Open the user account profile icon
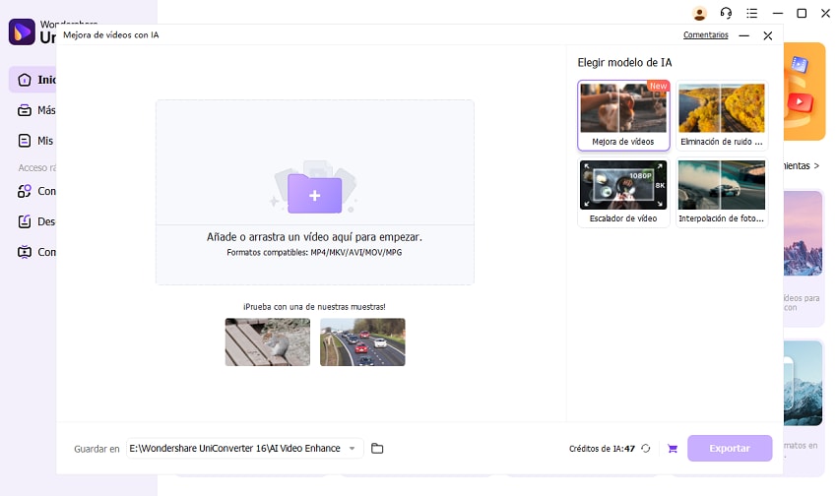The width and height of the screenshot is (837, 496). pyautogui.click(x=699, y=14)
